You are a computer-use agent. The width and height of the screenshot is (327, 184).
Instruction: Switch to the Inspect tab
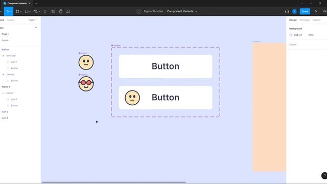316,20
